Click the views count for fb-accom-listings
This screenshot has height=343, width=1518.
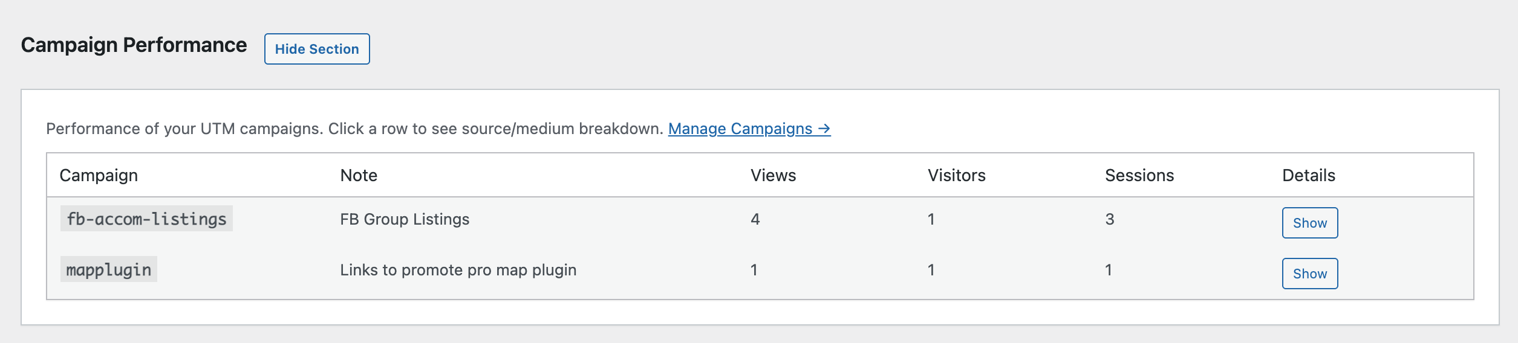pos(755,219)
